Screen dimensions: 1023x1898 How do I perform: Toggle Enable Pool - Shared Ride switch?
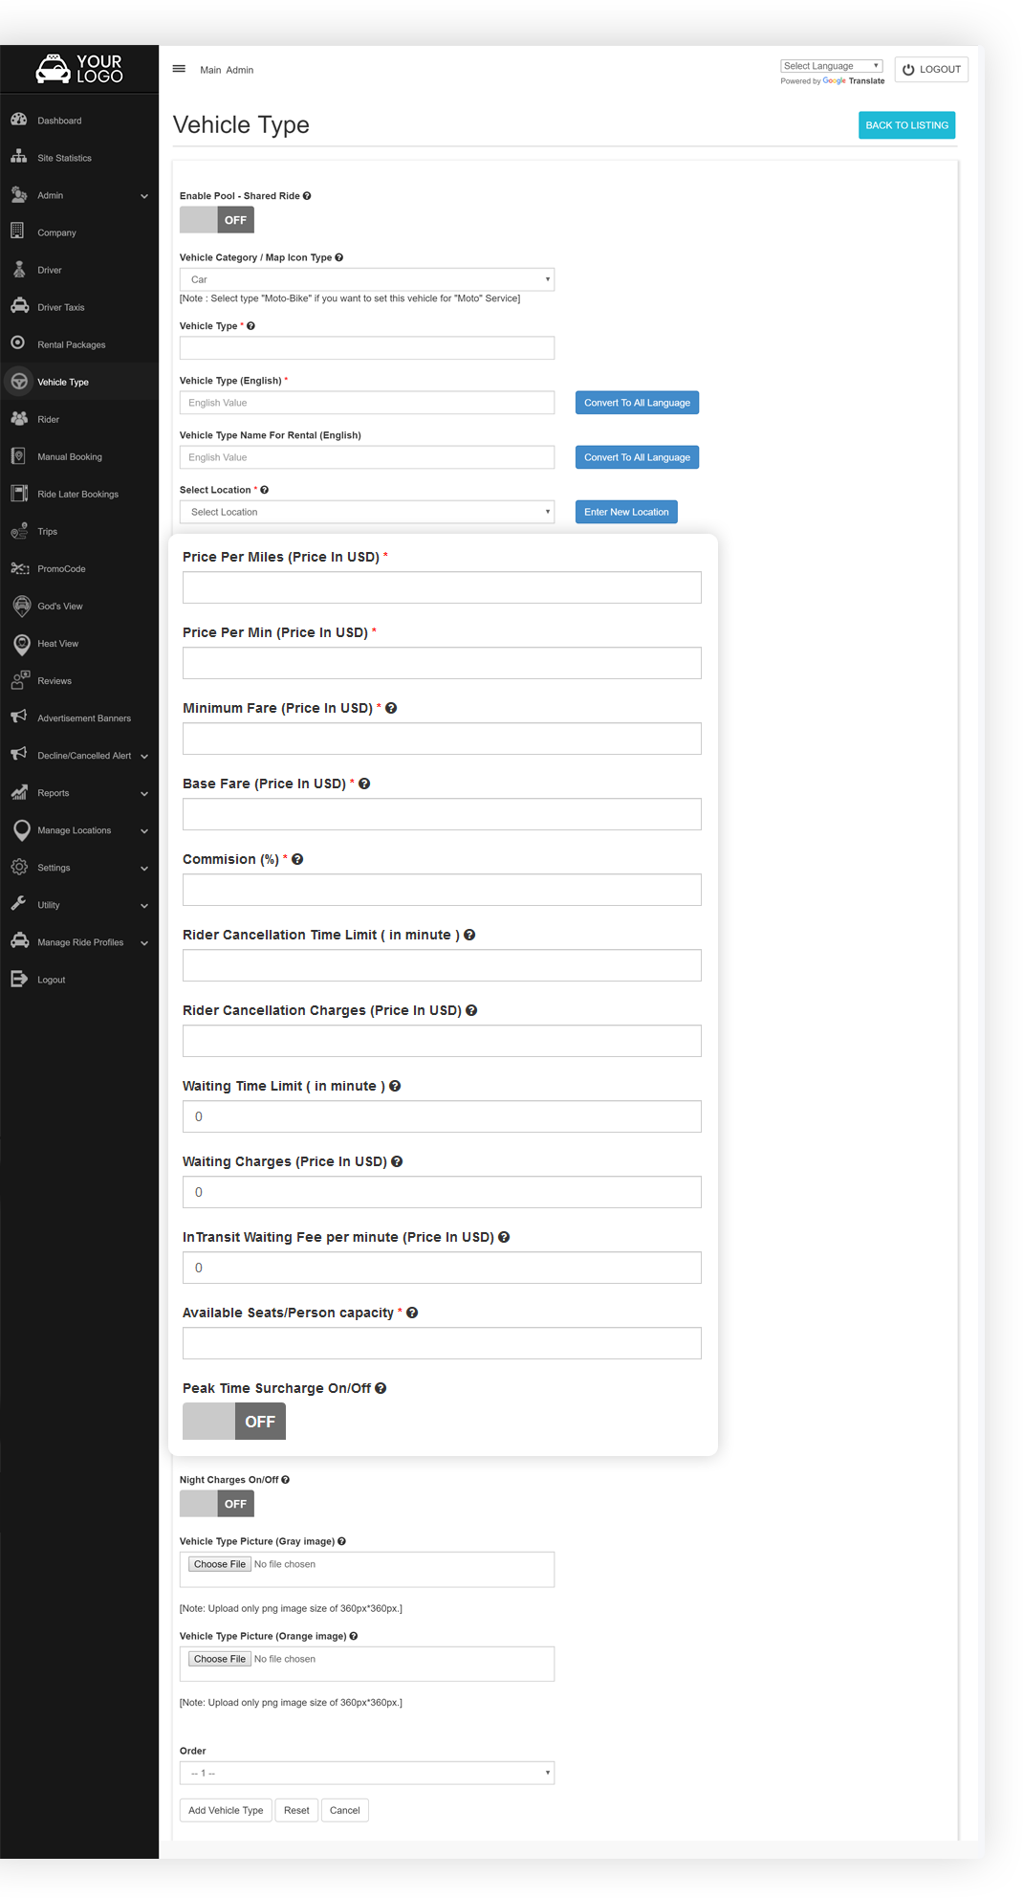click(217, 220)
